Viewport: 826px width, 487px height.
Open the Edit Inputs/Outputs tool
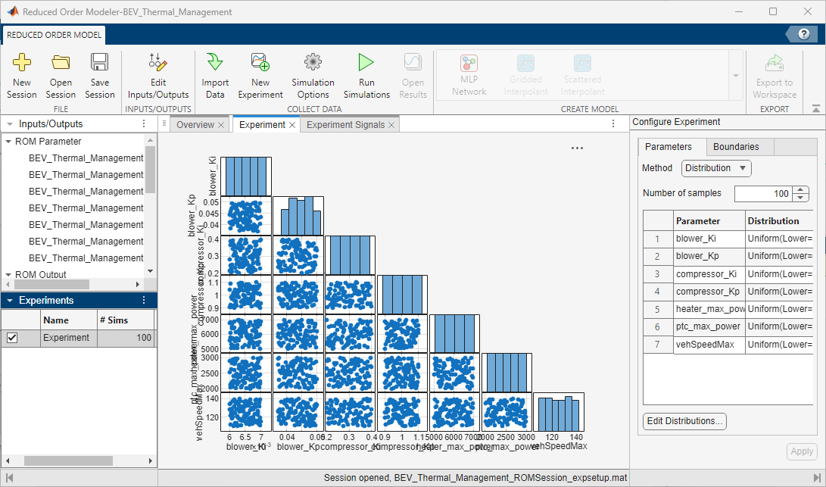click(157, 73)
